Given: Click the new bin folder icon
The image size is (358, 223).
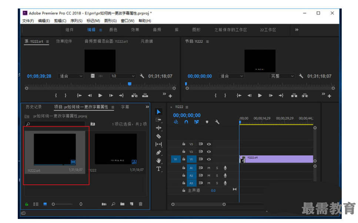Looking at the screenshot, I should tap(122, 204).
